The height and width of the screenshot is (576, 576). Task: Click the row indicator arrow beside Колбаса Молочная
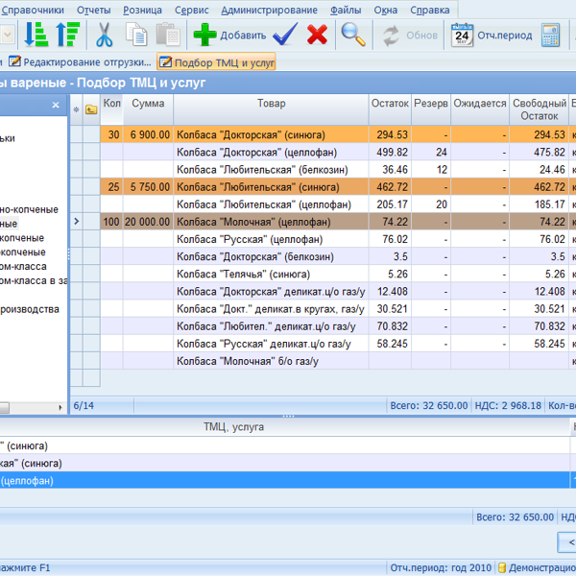tap(77, 222)
